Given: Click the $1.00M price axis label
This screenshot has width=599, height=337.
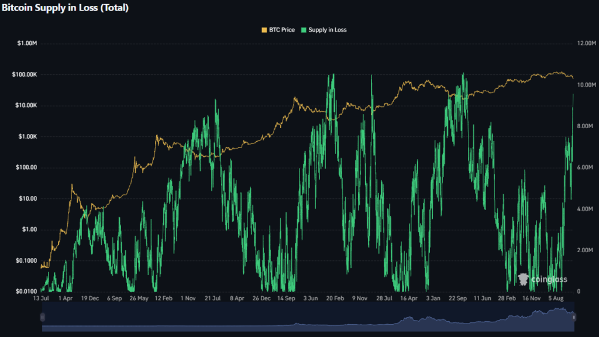Looking at the screenshot, I should 27,44.
